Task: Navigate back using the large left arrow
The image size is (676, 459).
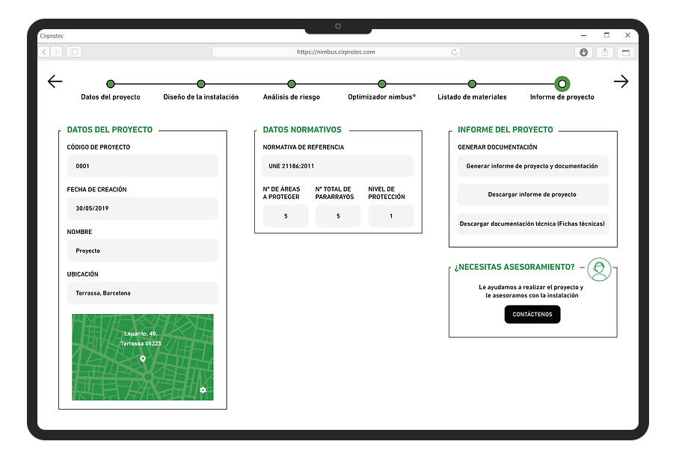Action: [55, 81]
